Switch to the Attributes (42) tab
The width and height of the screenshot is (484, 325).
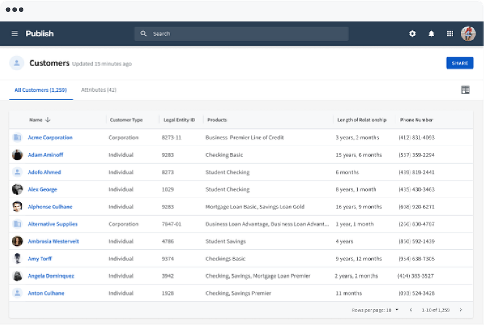[x=99, y=90]
